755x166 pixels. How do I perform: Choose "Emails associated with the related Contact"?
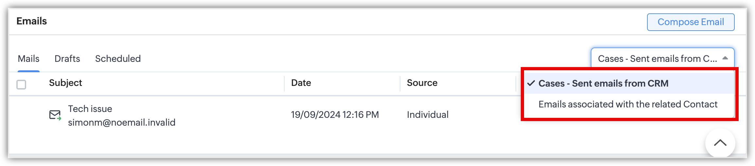[628, 104]
